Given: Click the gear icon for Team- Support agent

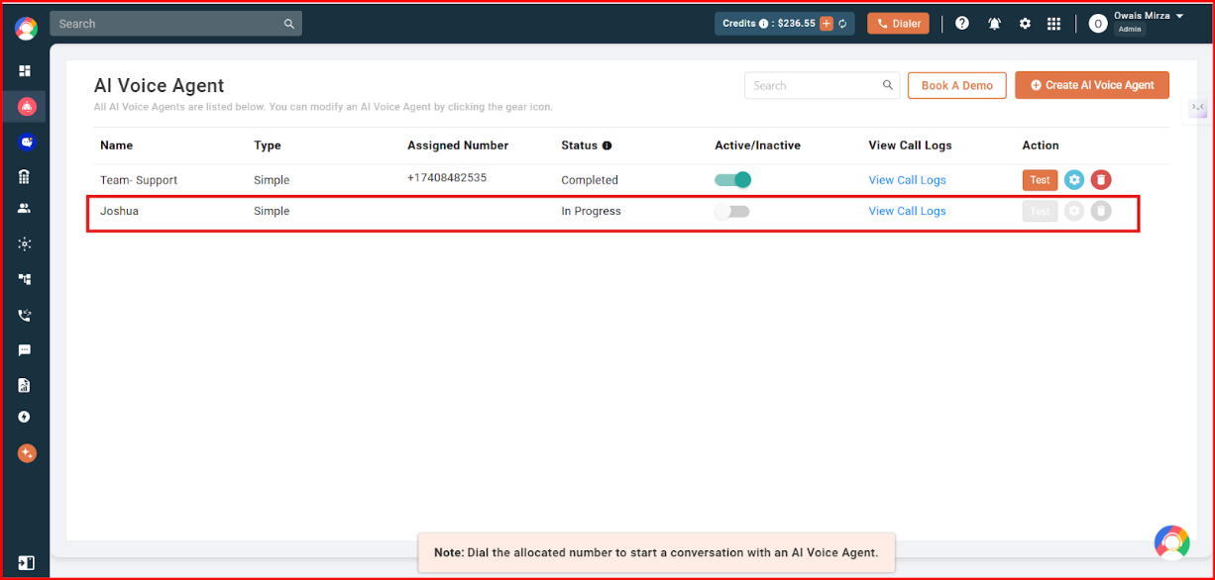Looking at the screenshot, I should [x=1074, y=180].
